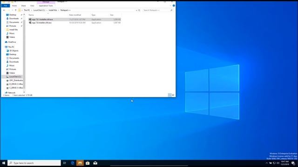298x167 pixels.
Task: Open the D_DRIVE network drive
Action: (x=16, y=84)
